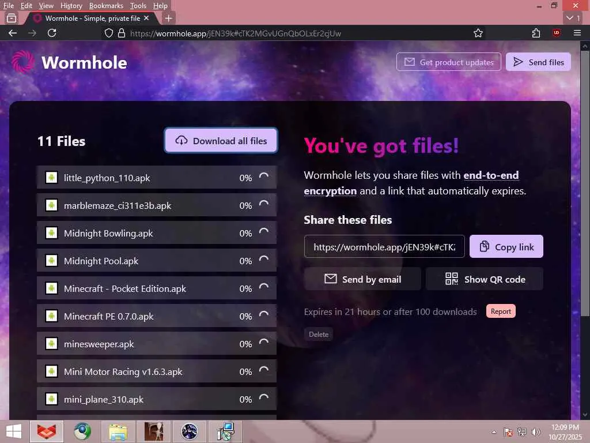Download Minecraft - Pocket Edition.apk file
Screen dimensions: 590x443
click(157, 288)
